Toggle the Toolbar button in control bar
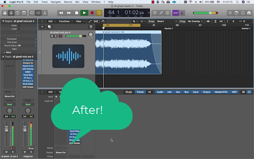Screen dimensions: 254x159 tap(24, 13)
